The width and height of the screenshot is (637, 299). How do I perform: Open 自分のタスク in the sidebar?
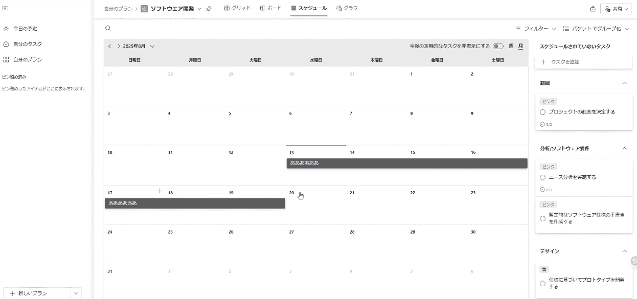(x=27, y=44)
